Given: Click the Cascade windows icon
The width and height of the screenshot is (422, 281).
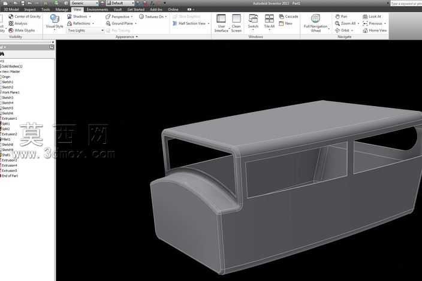Looking at the screenshot, I should coord(281,16).
